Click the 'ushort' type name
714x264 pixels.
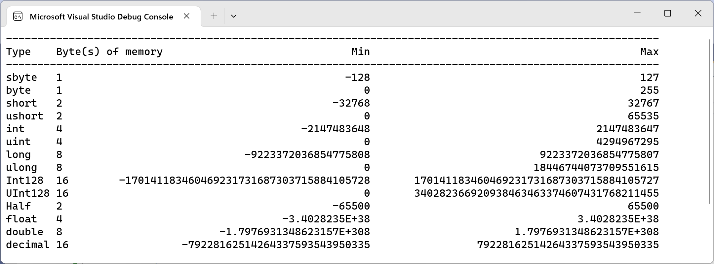coord(25,116)
